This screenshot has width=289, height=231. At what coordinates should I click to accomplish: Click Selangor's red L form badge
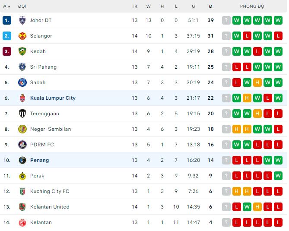click(247, 36)
